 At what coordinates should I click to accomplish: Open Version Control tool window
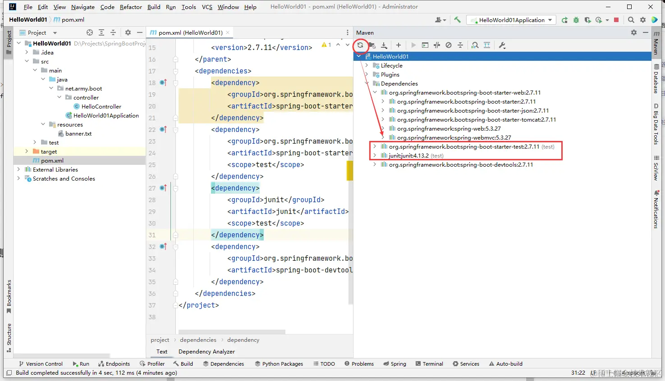(41, 363)
